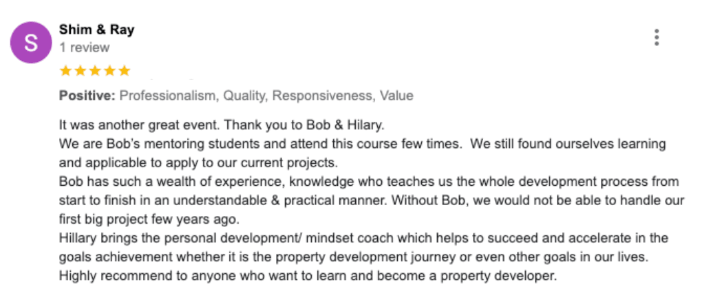Click the "Value" attribute text
702x289 pixels.
click(396, 96)
